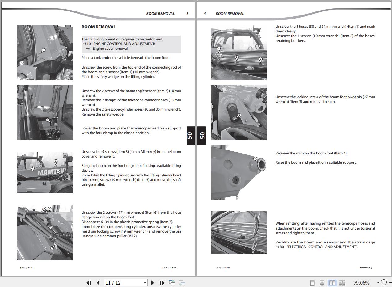This screenshot has height=287, width=392.
Task: Click 'Remove the safety wedge.' text
Action: click(103, 114)
